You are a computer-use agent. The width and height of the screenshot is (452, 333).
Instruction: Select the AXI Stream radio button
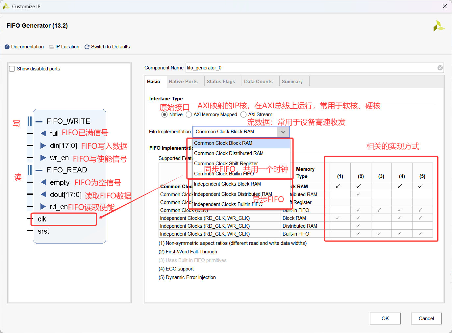(243, 115)
